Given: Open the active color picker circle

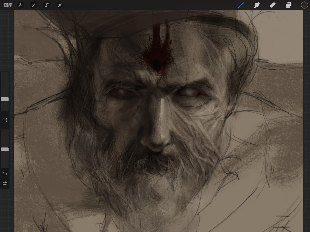Looking at the screenshot, I should [304, 5].
